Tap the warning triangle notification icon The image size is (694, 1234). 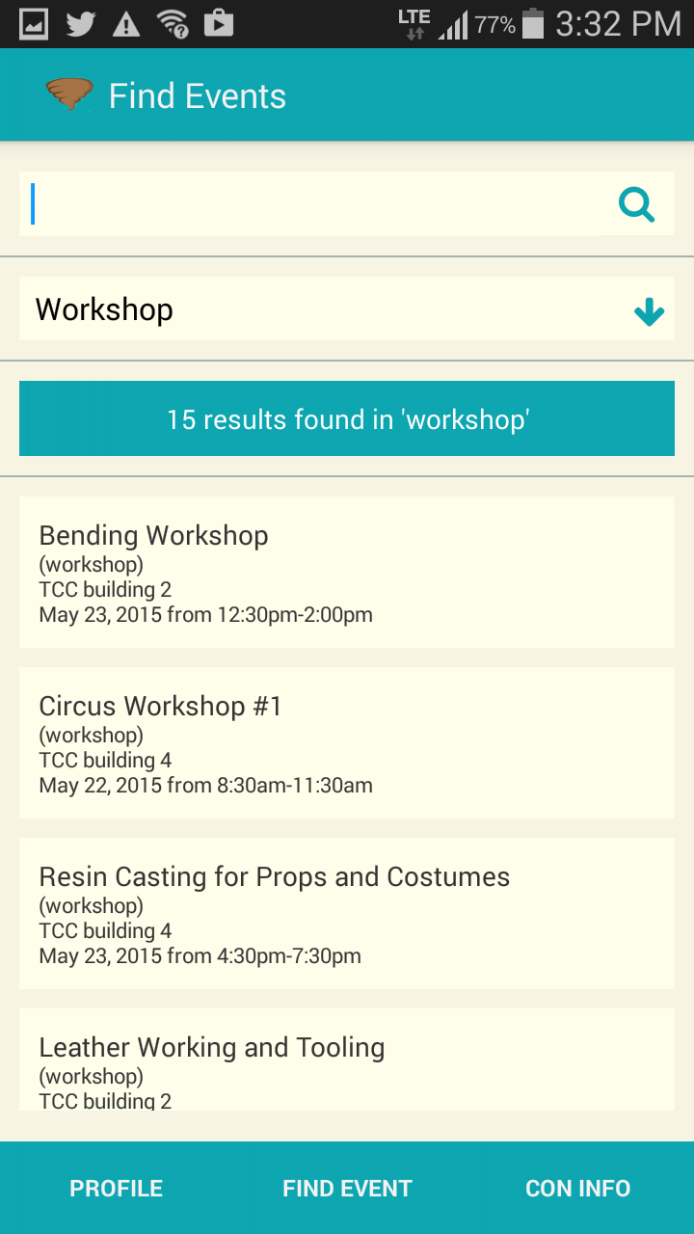pos(126,24)
